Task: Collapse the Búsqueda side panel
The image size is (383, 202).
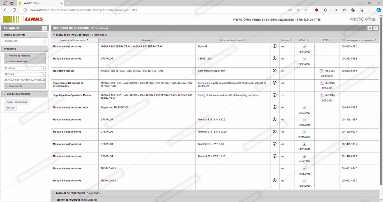Action: (44, 28)
